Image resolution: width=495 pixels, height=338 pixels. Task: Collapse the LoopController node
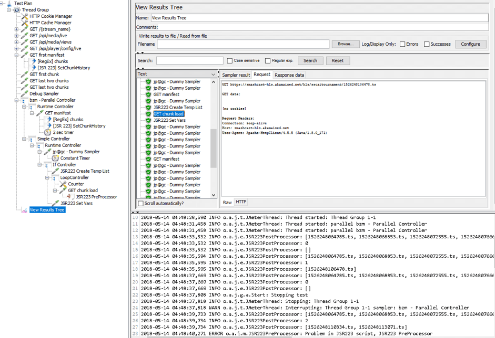click(x=47, y=178)
